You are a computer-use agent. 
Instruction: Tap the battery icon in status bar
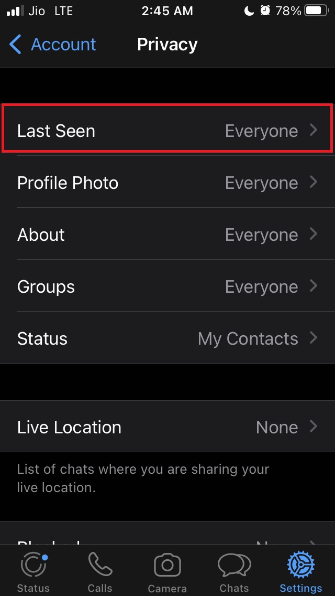coord(316,11)
